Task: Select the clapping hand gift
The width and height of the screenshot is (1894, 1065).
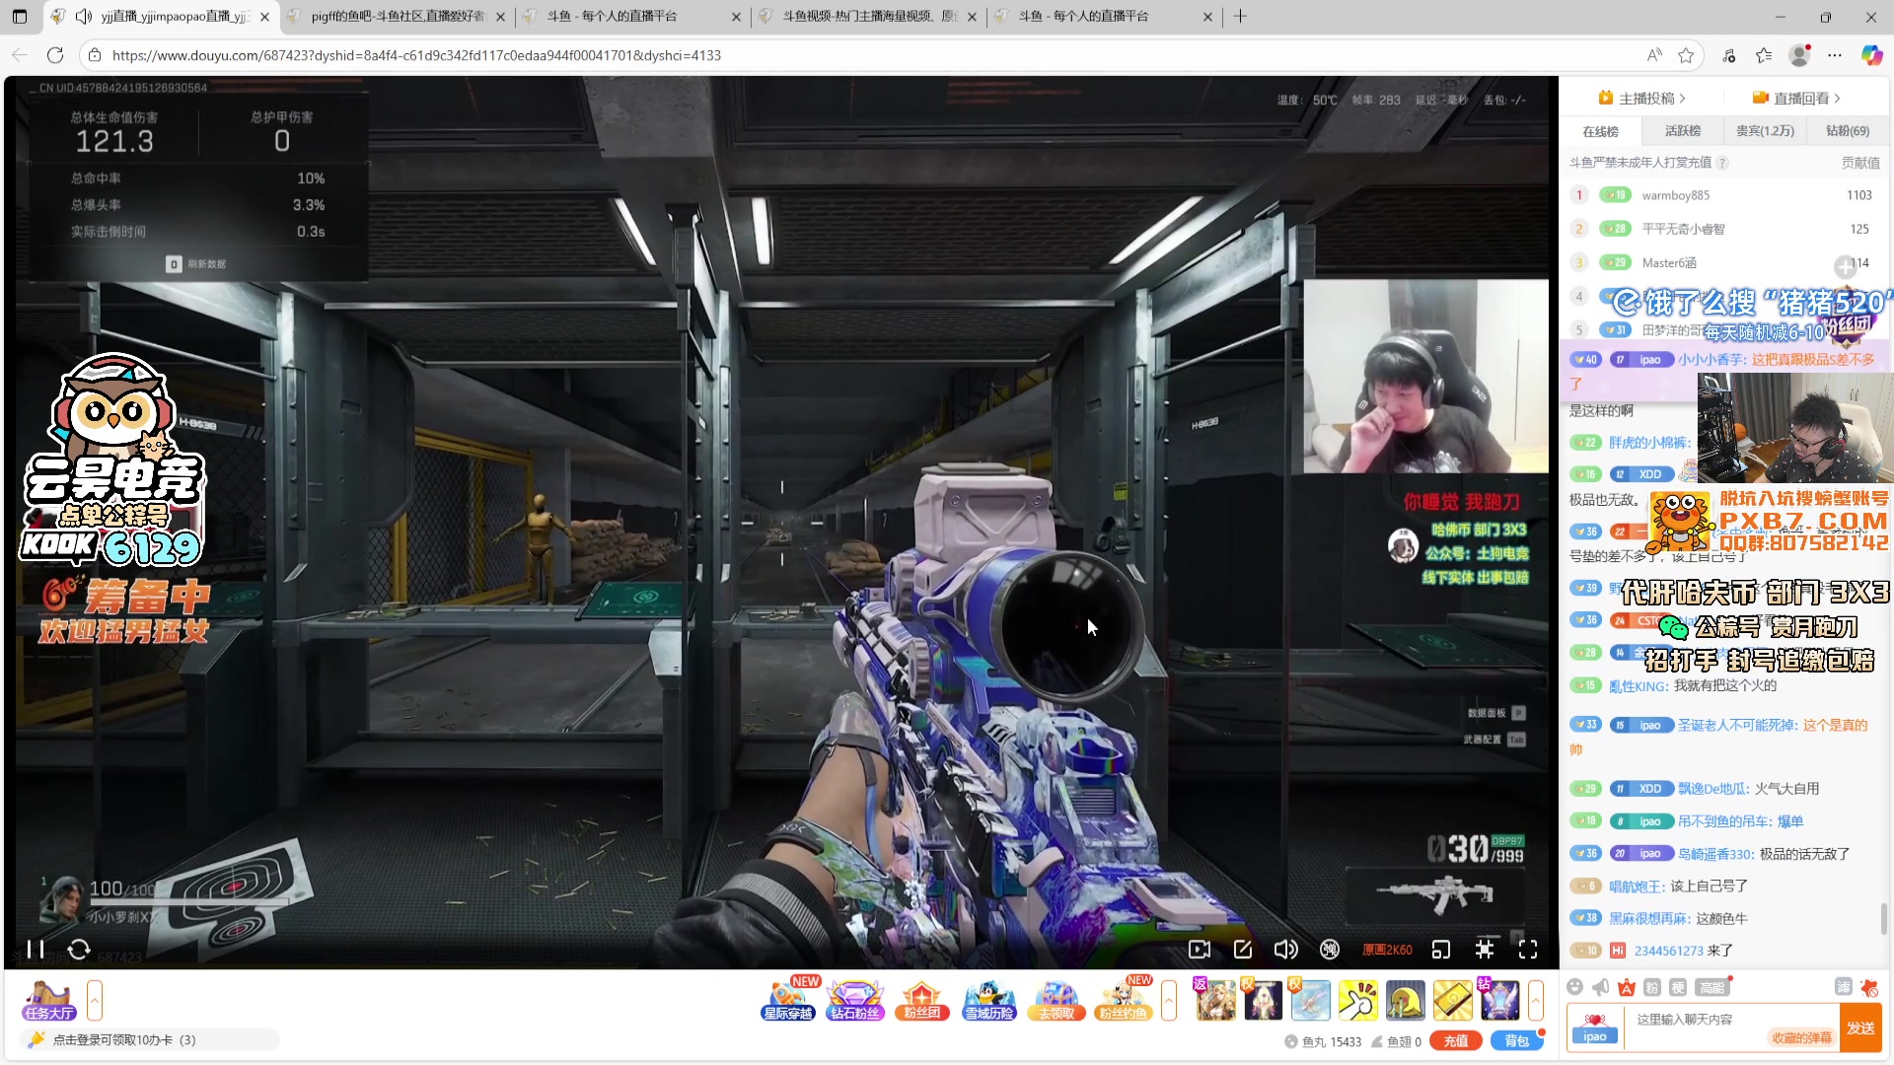Action: 1358,1000
